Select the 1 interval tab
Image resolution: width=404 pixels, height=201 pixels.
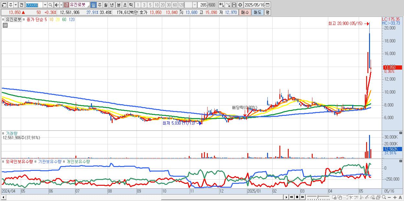point(138,5)
